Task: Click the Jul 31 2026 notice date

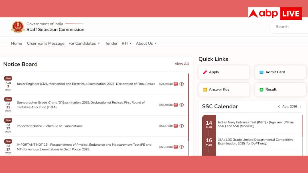Action: (8, 107)
